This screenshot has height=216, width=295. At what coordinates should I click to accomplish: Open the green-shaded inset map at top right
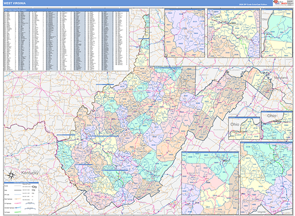pos(276,33)
